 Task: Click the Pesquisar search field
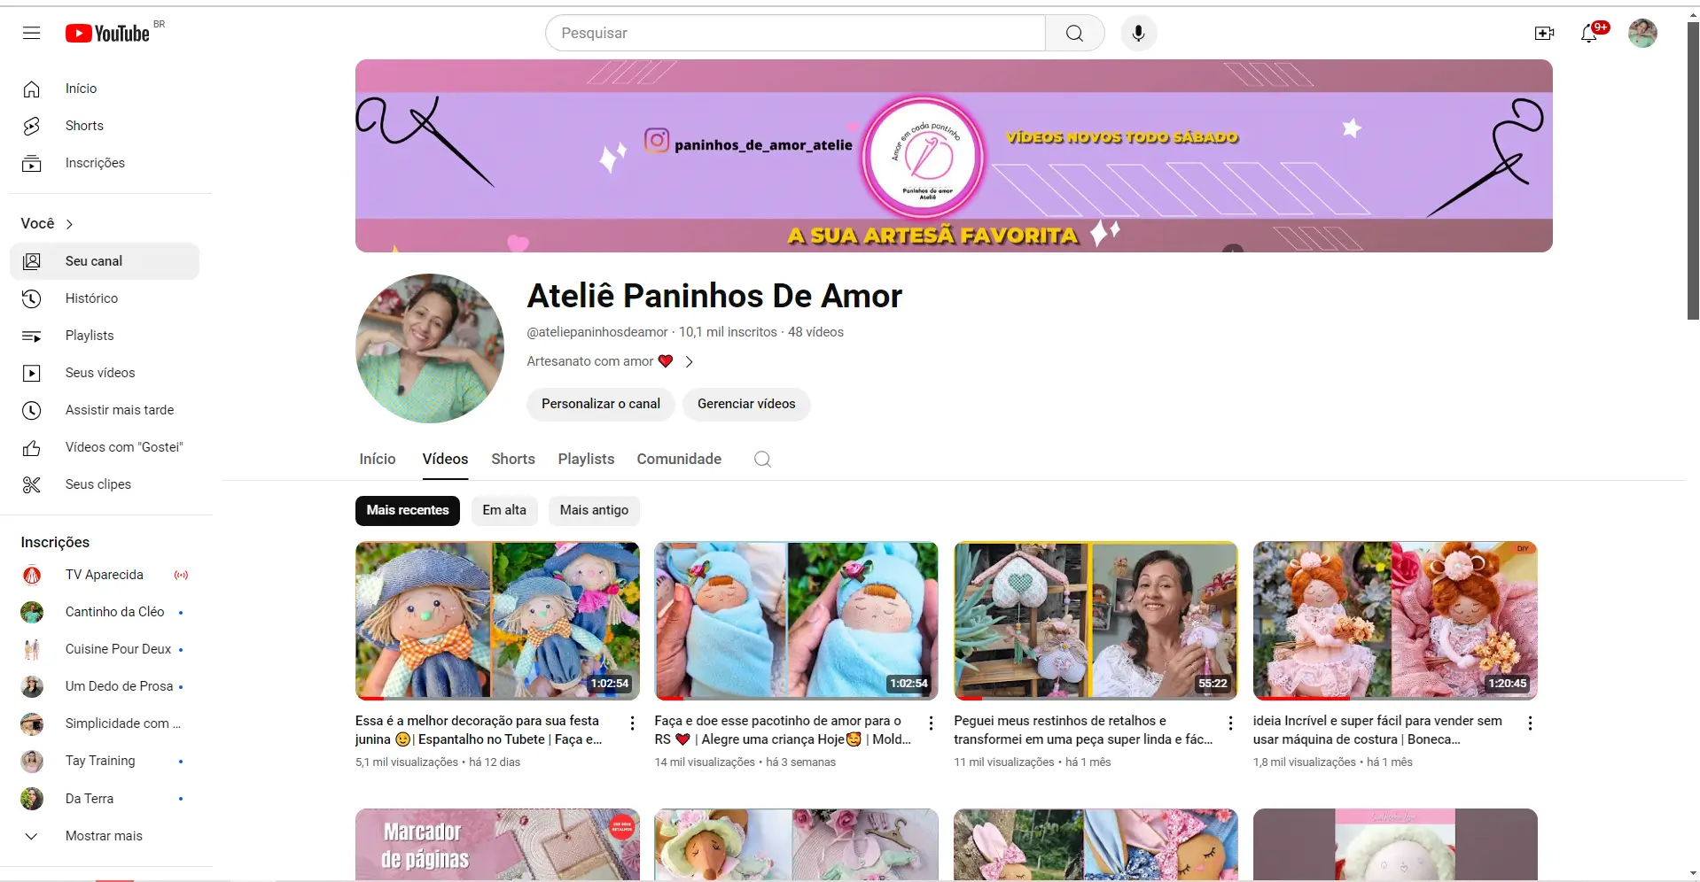coord(795,33)
